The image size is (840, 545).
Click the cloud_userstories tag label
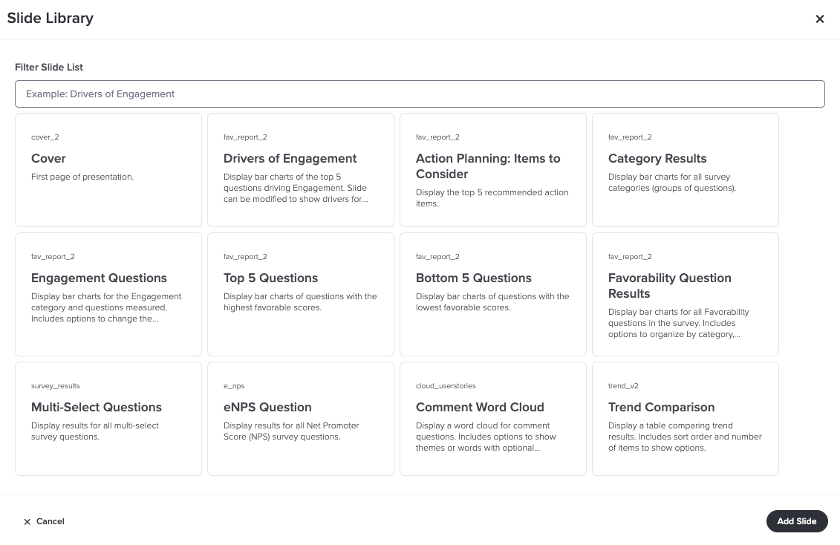pyautogui.click(x=446, y=386)
